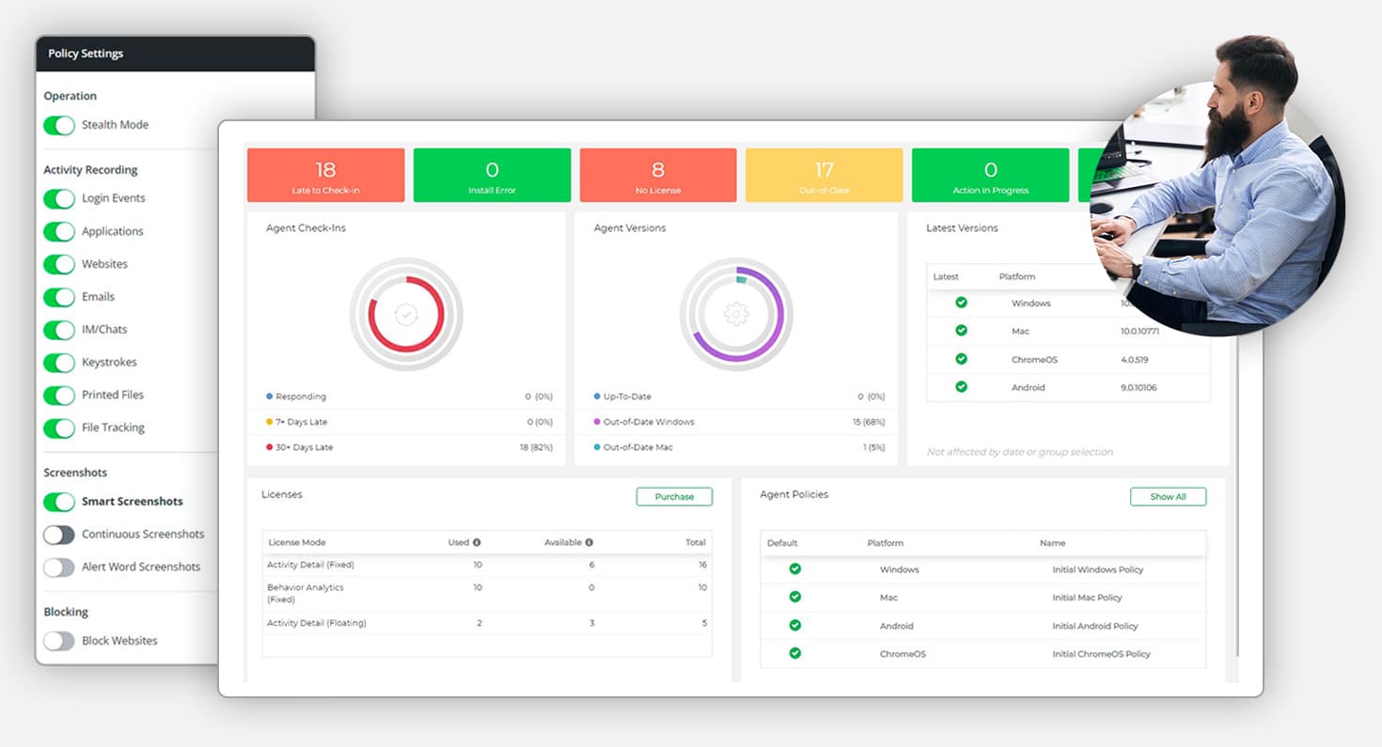
Task: Open Initial Windows Policy
Action: [1097, 569]
